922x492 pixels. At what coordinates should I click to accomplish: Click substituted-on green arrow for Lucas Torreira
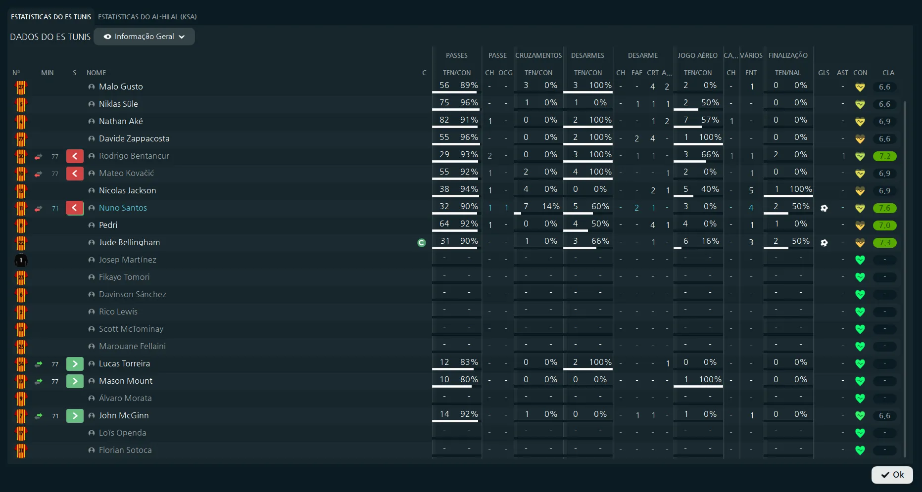[x=75, y=364]
